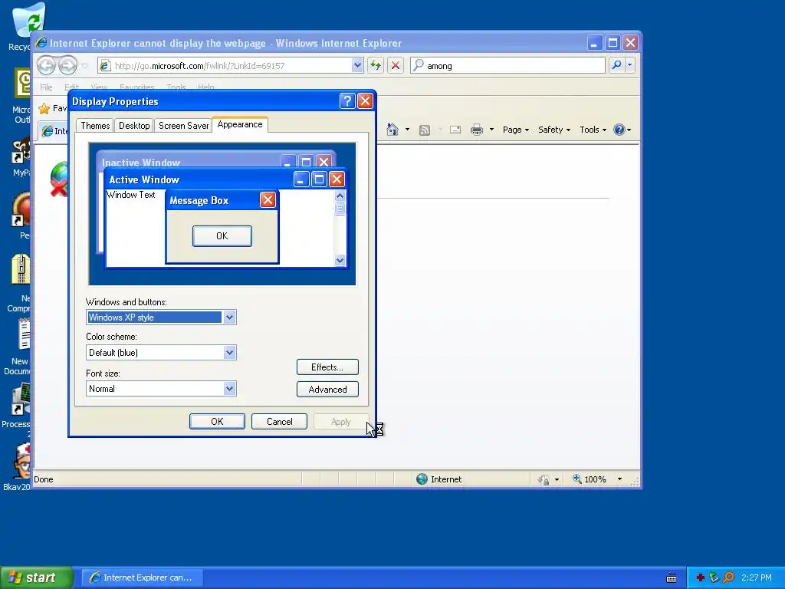Open the File menu in Internet Explorer
The height and width of the screenshot is (589, 785).
click(x=46, y=87)
